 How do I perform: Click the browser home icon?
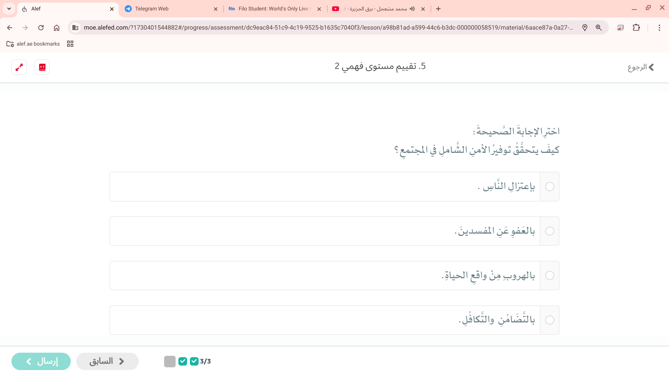[x=56, y=28]
